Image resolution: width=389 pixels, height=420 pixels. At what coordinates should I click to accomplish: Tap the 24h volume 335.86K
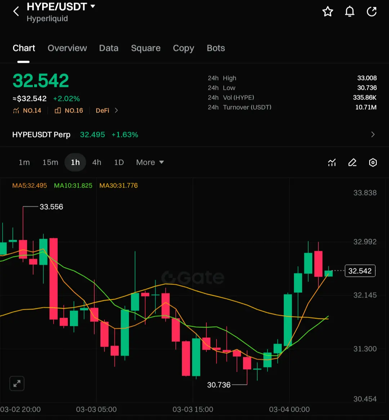tap(365, 97)
